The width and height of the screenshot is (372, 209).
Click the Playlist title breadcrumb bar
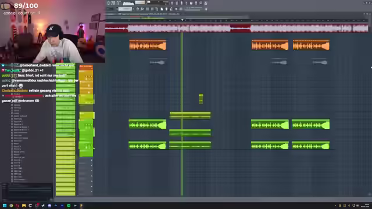[142, 14]
